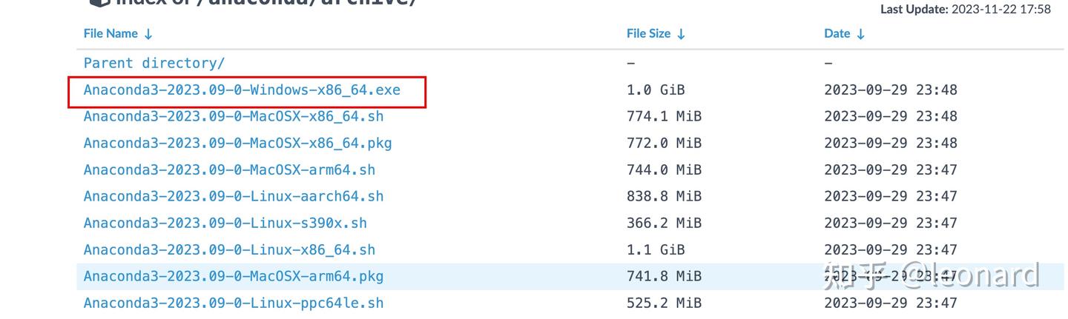Download Anaconda3-2023.09-0-MacOSX-arm64.sh
The height and width of the screenshot is (319, 1068).
tap(229, 169)
